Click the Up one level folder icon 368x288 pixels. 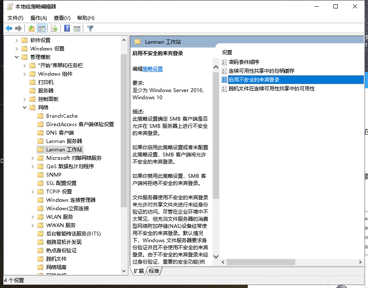(32, 29)
